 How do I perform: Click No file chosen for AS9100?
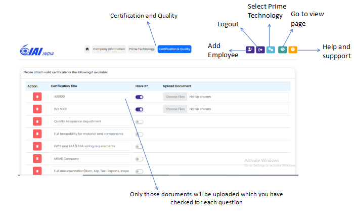(x=200, y=97)
